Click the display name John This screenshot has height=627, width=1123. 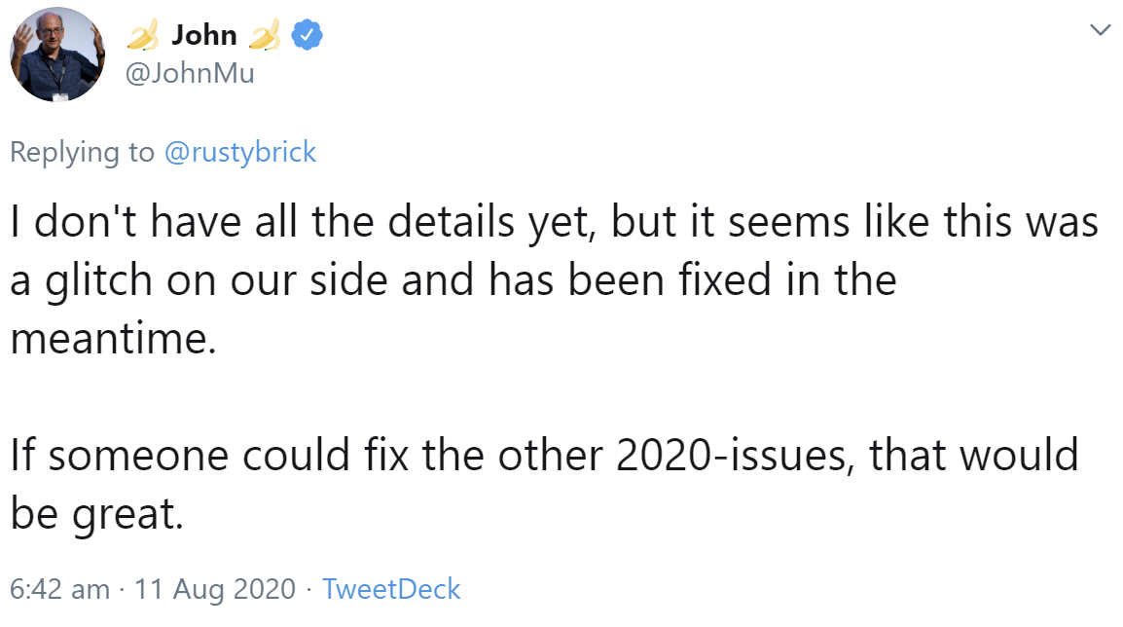tap(204, 36)
